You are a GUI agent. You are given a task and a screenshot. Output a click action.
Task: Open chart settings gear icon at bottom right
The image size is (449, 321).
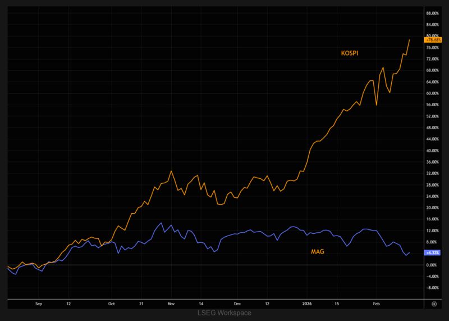point(434,304)
